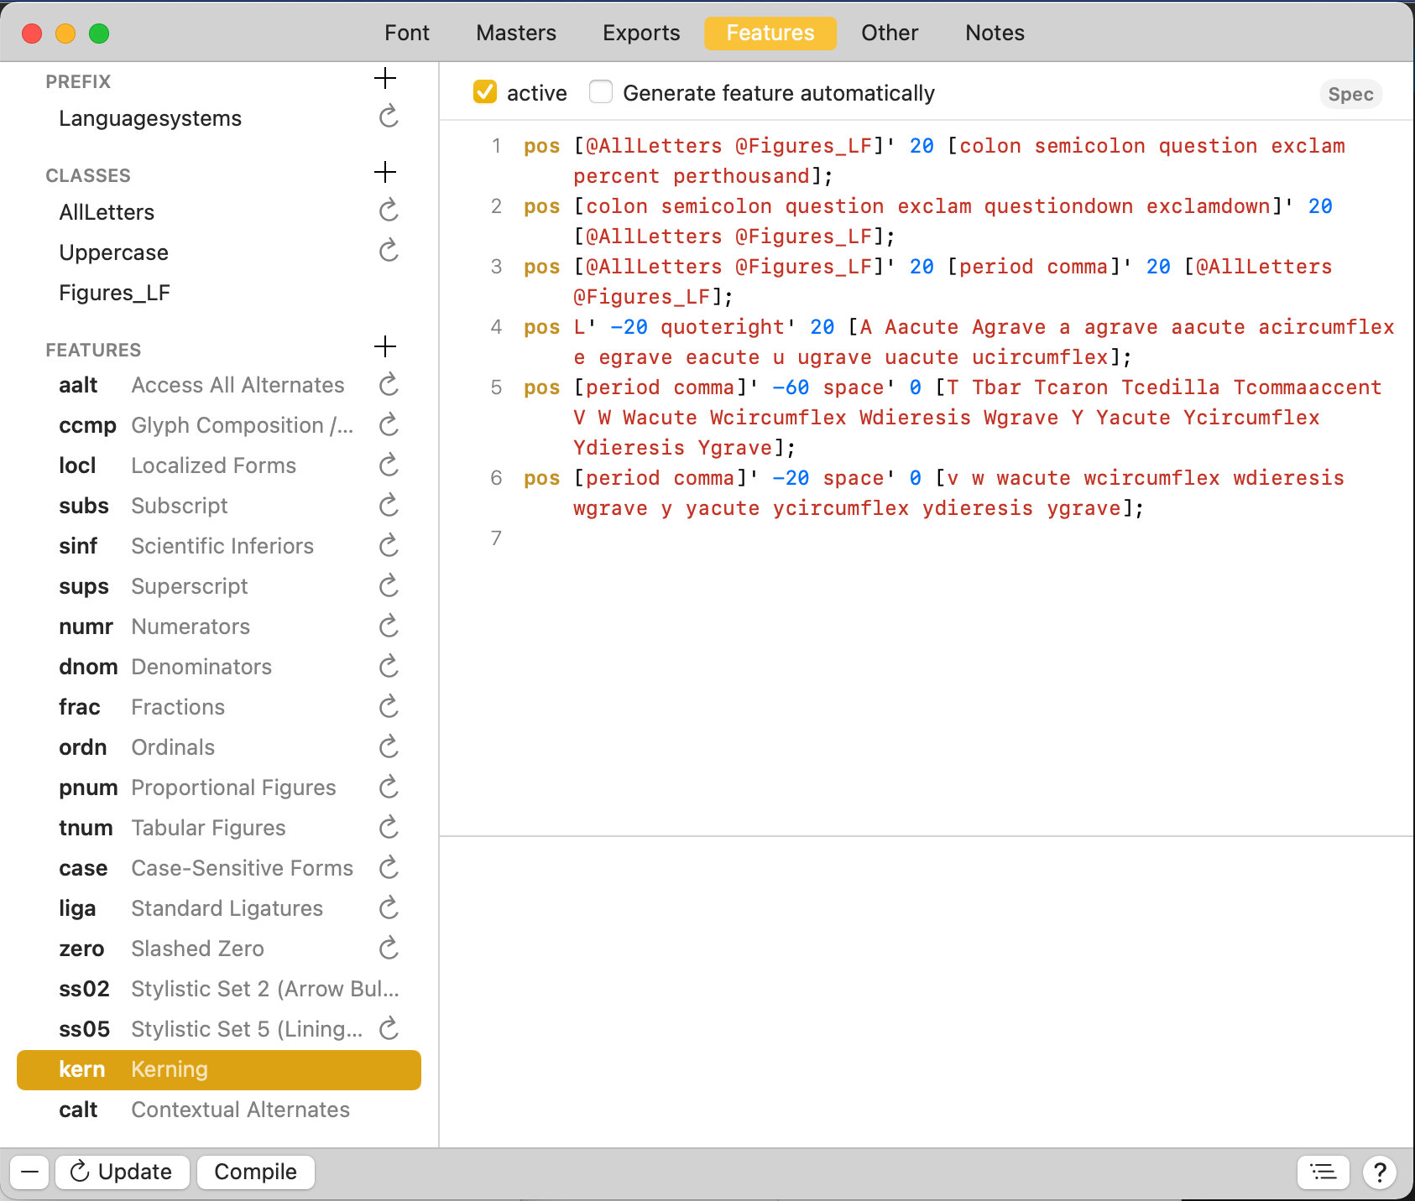
Task: Refresh the AllLetters class
Action: click(x=388, y=211)
